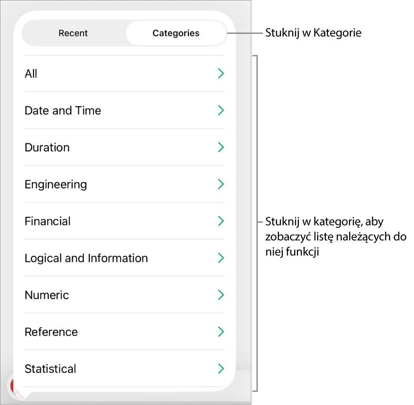This screenshot has height=405, width=414.
Task: Switch to the Recent tab
Action: (73, 33)
